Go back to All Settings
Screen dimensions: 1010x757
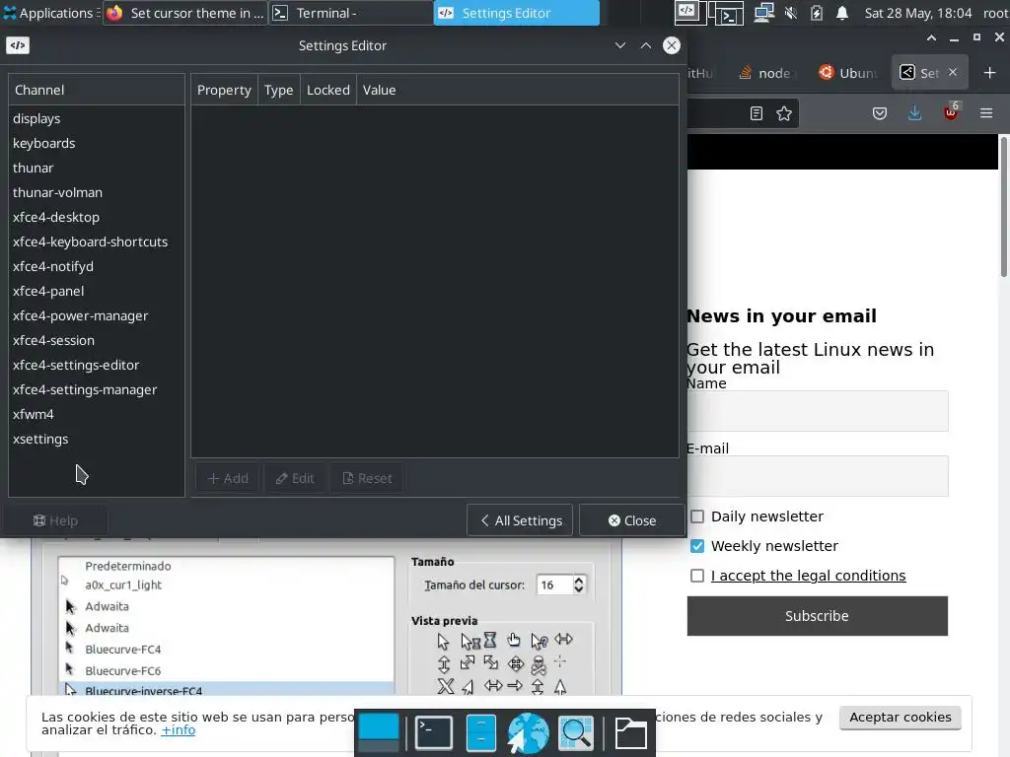pos(520,520)
